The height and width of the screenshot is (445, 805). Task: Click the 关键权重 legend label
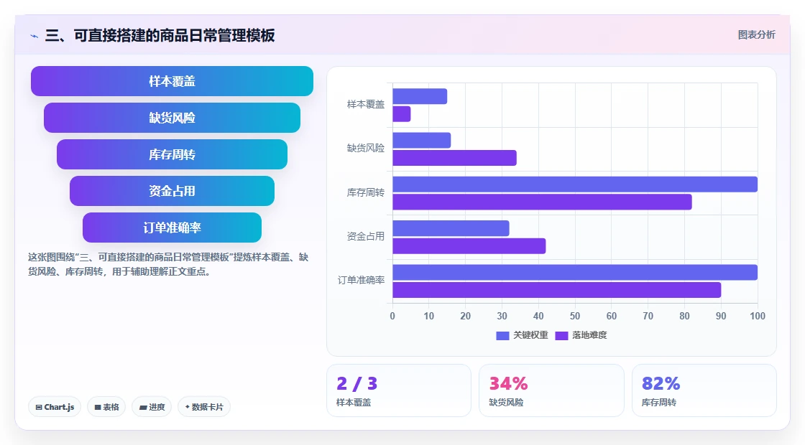tap(531, 335)
